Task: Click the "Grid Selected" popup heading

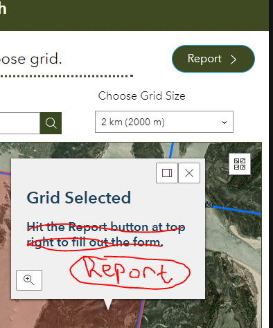Action: [79, 198]
